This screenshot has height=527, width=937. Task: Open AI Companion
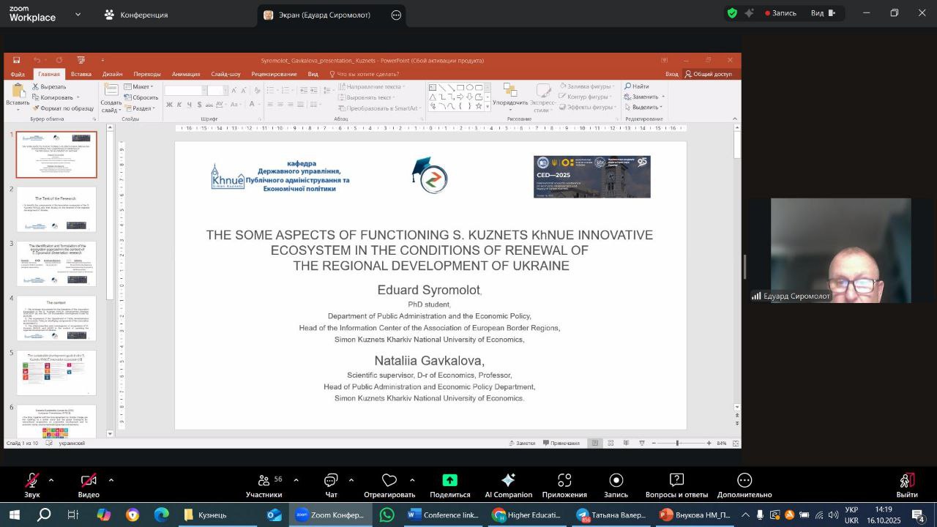(x=508, y=486)
